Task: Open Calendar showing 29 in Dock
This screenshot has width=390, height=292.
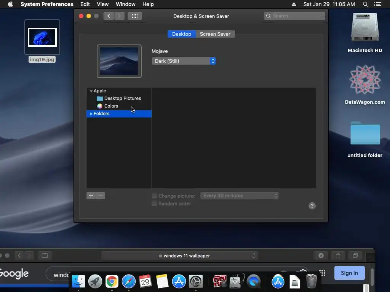Action: pyautogui.click(x=145, y=281)
